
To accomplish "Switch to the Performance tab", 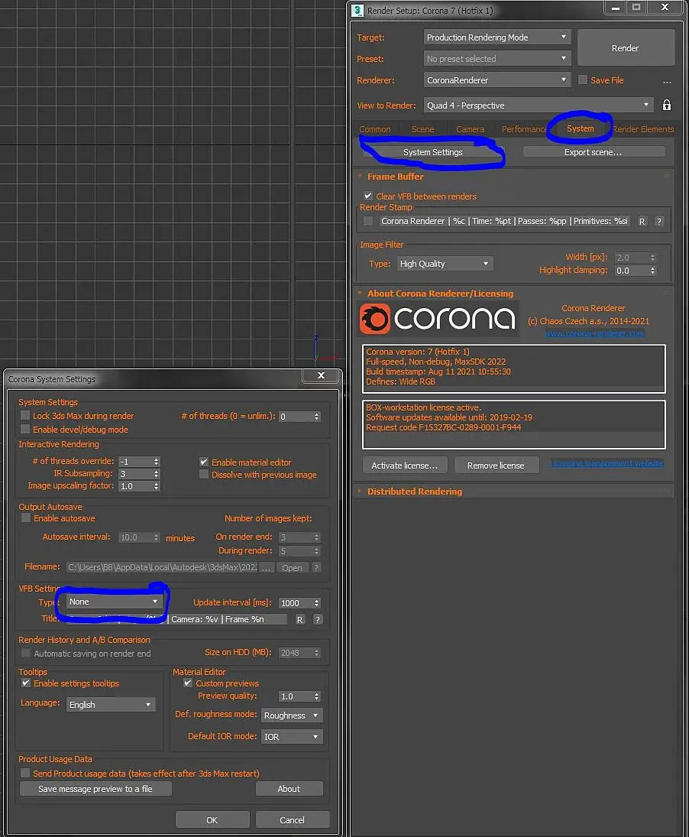I will [524, 129].
